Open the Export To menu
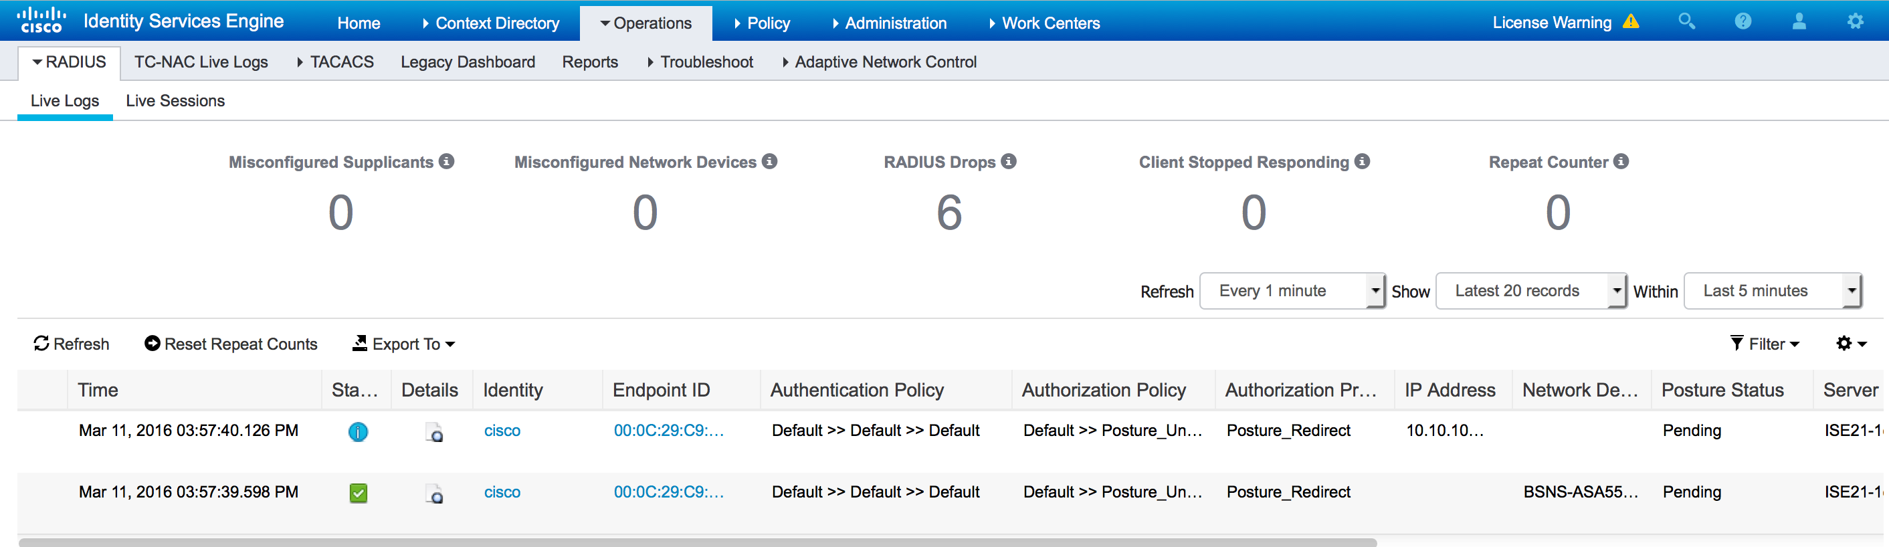This screenshot has width=1889, height=547. 403,343
